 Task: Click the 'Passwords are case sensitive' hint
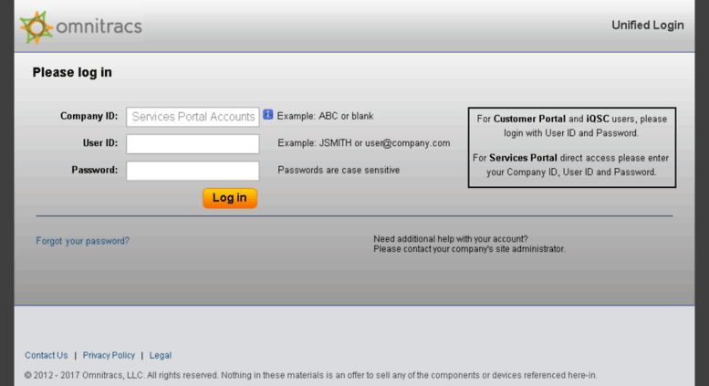339,170
